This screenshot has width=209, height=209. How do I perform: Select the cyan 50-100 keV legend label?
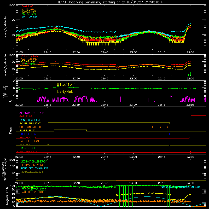click(x=30, y=17)
